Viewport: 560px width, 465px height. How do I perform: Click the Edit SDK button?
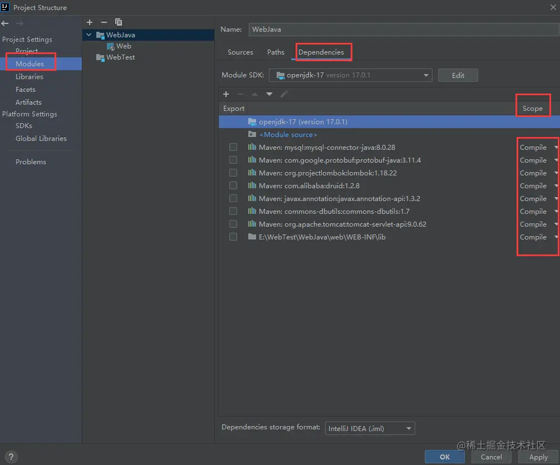point(458,75)
